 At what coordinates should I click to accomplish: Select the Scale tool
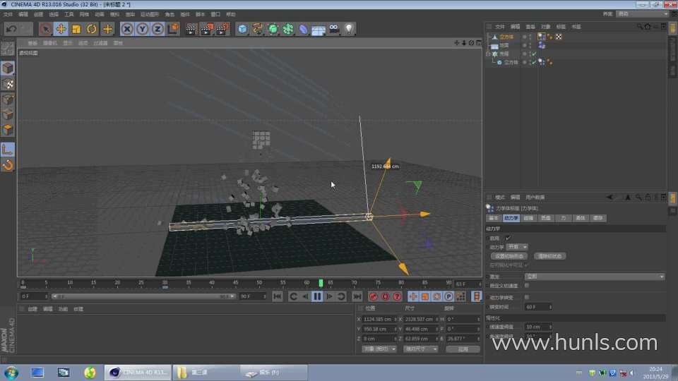(x=76, y=29)
